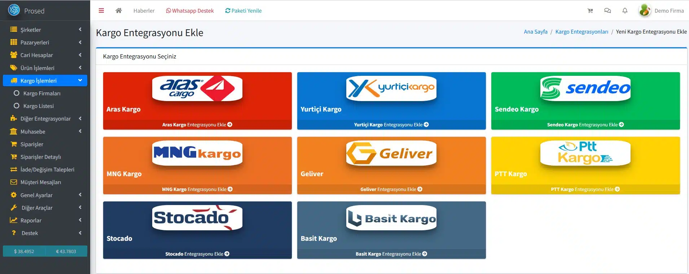689x274 pixels.
Task: Click the Demo Firma avatar picture
Action: click(645, 10)
